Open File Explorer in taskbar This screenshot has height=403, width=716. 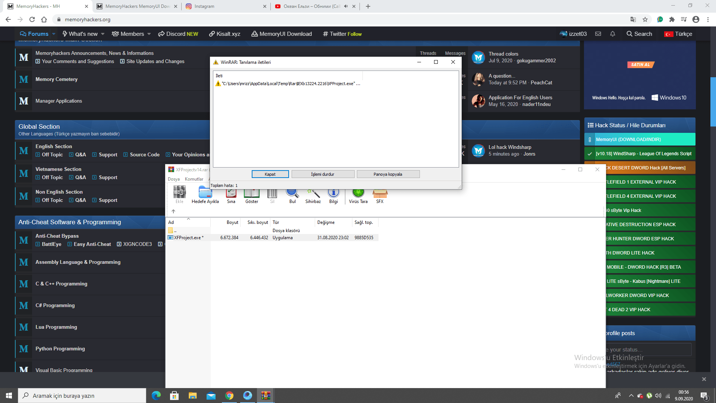tap(192, 396)
